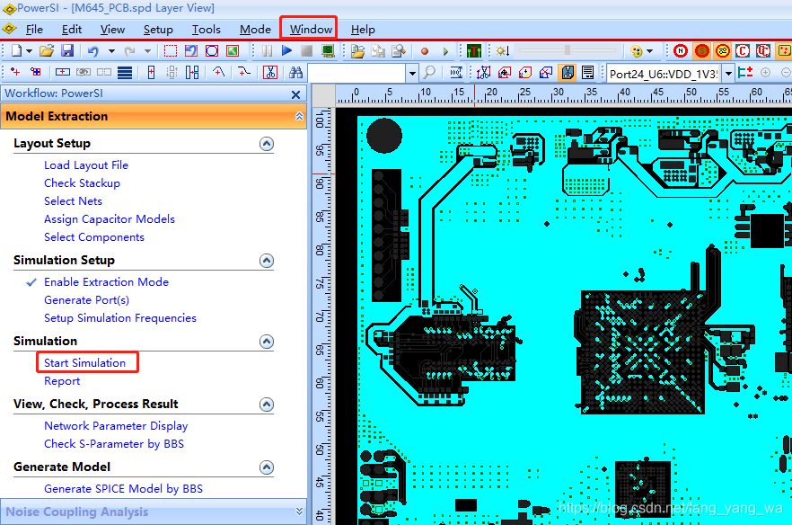Click the New file icon
This screenshot has height=525, width=792.
[x=17, y=50]
